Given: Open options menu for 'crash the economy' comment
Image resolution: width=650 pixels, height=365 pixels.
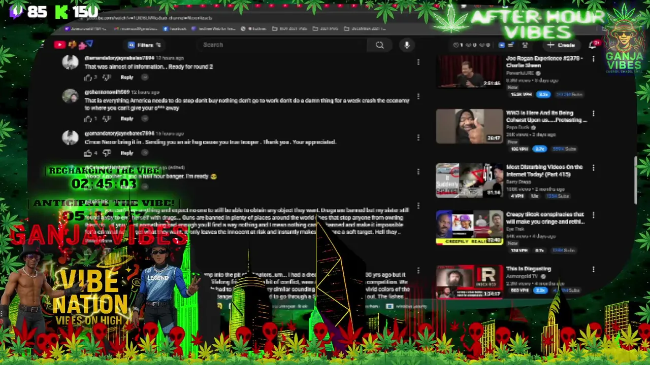Looking at the screenshot, I should [x=418, y=96].
